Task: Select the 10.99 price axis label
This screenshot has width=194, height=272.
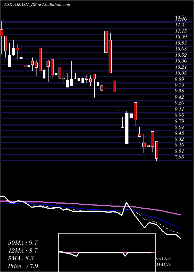Action: [x=181, y=37]
